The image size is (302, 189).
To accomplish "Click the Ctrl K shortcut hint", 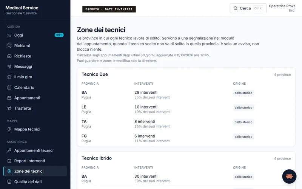I will 258,8.
